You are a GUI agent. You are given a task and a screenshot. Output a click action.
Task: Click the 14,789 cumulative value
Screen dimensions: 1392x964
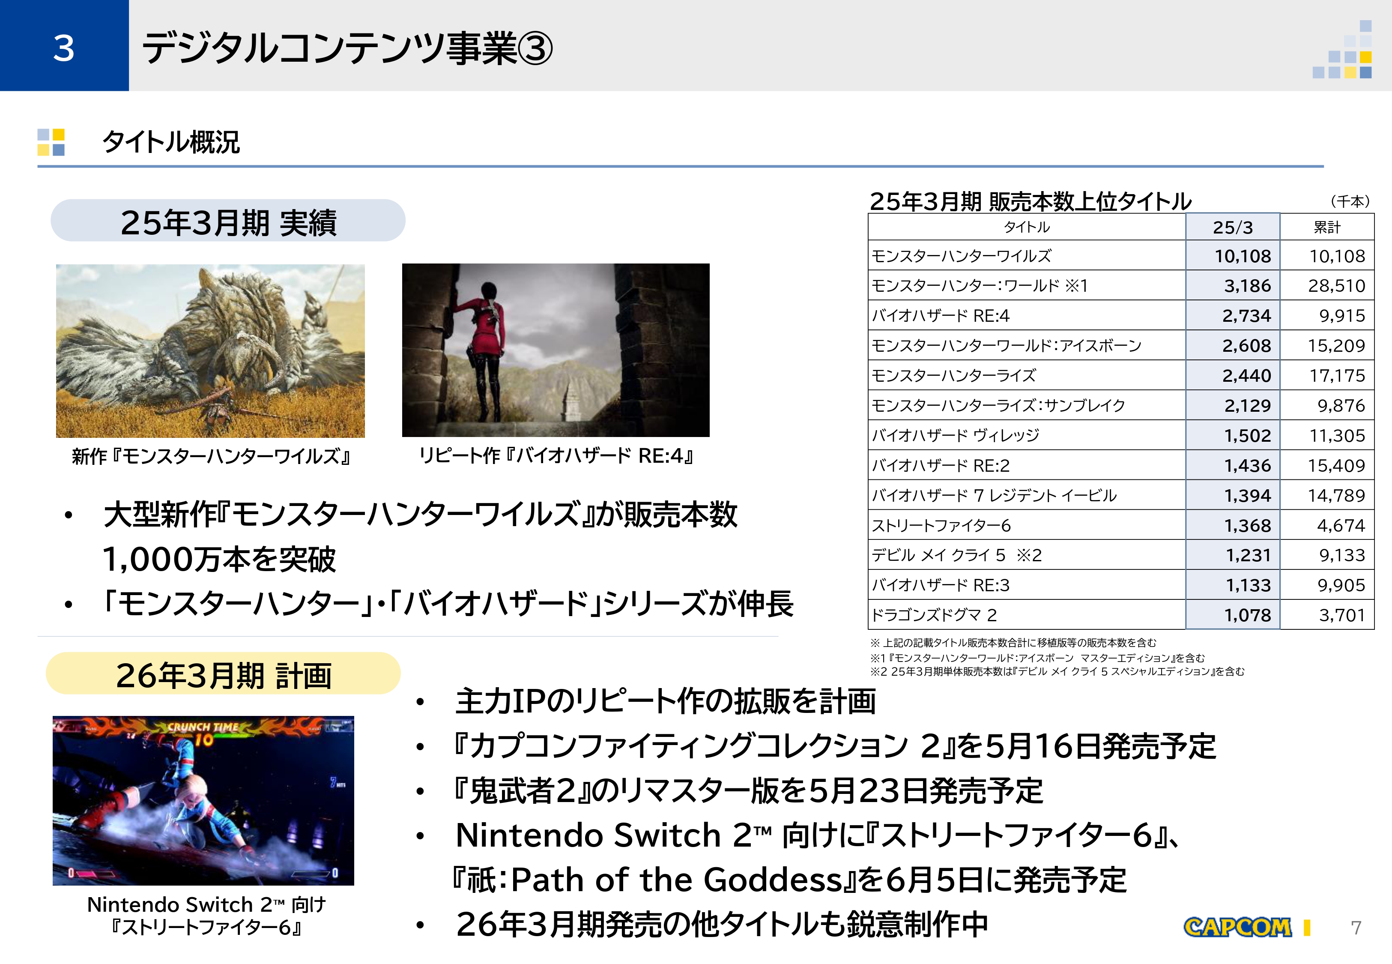[1336, 496]
